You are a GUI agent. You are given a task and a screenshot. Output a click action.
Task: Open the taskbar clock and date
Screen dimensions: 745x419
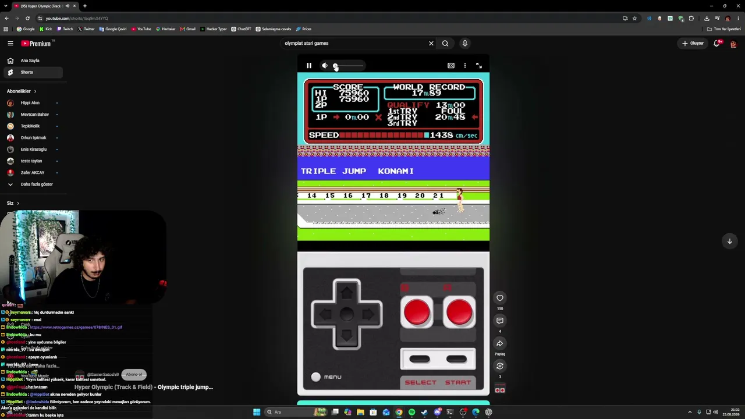(x=730, y=412)
